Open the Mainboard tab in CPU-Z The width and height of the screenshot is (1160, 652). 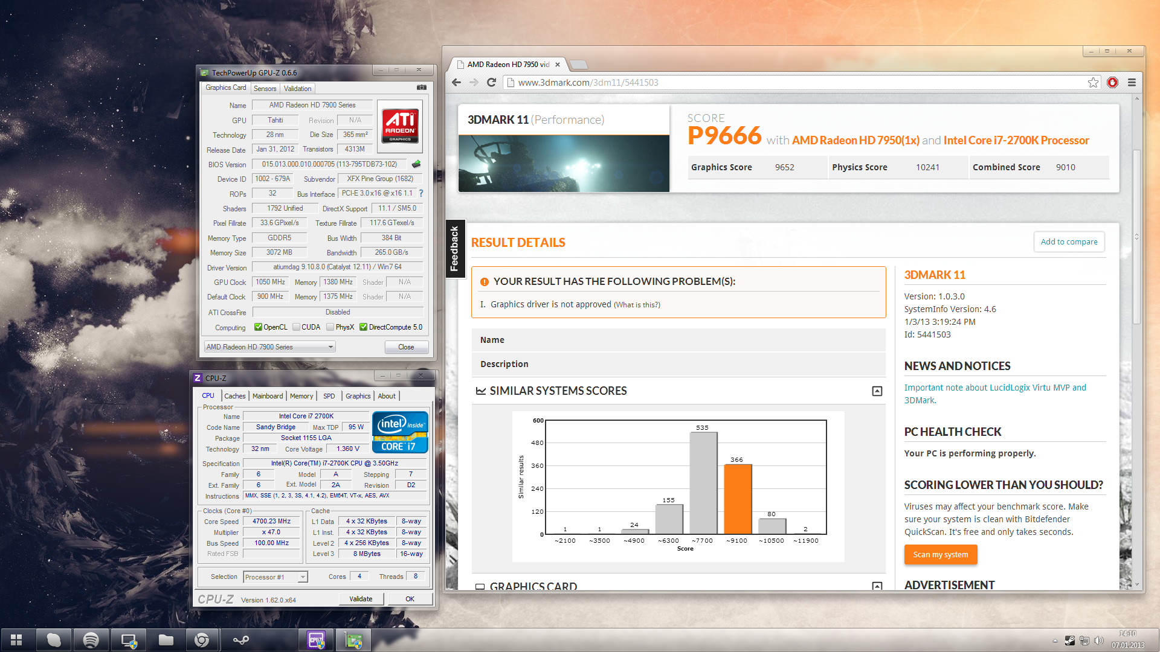[x=268, y=396]
